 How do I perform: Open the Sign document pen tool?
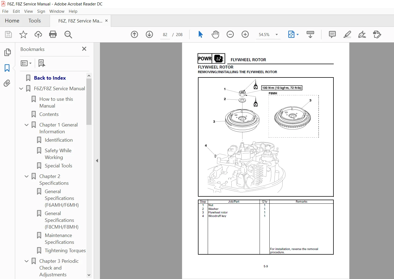pyautogui.click(x=362, y=34)
